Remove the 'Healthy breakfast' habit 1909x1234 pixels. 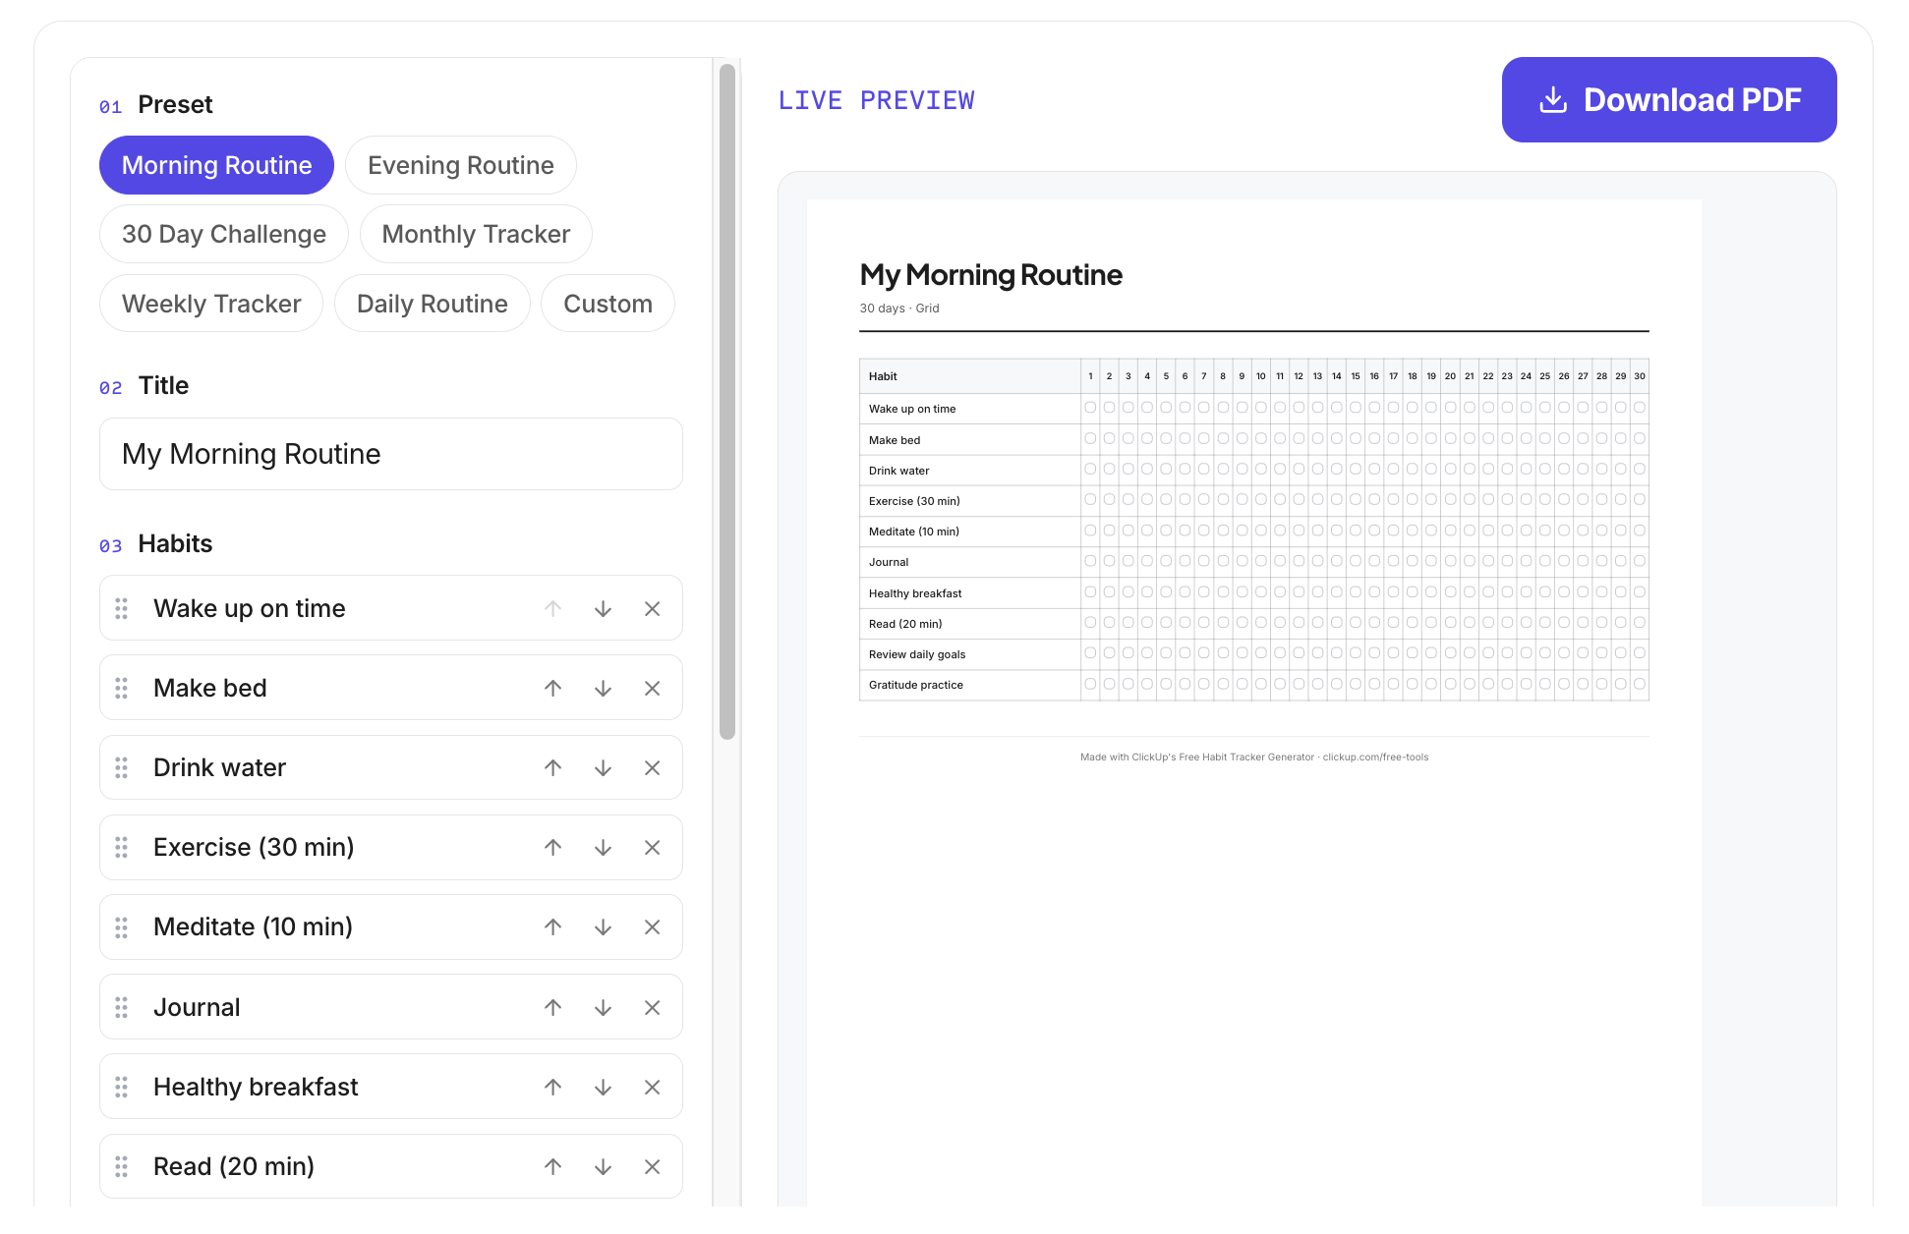click(x=653, y=1088)
